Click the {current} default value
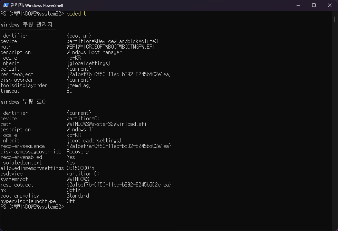The width and height of the screenshot is (338, 231). 79,69
